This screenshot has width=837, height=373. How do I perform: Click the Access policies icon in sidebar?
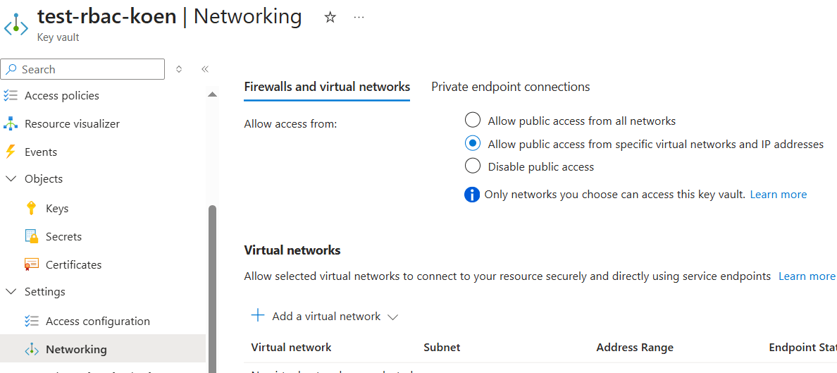point(11,96)
